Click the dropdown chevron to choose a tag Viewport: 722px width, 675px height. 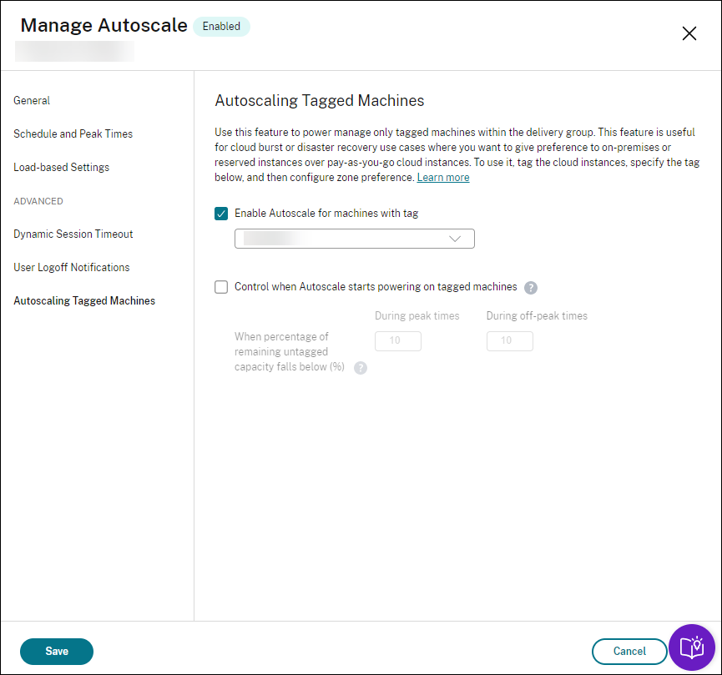click(456, 239)
